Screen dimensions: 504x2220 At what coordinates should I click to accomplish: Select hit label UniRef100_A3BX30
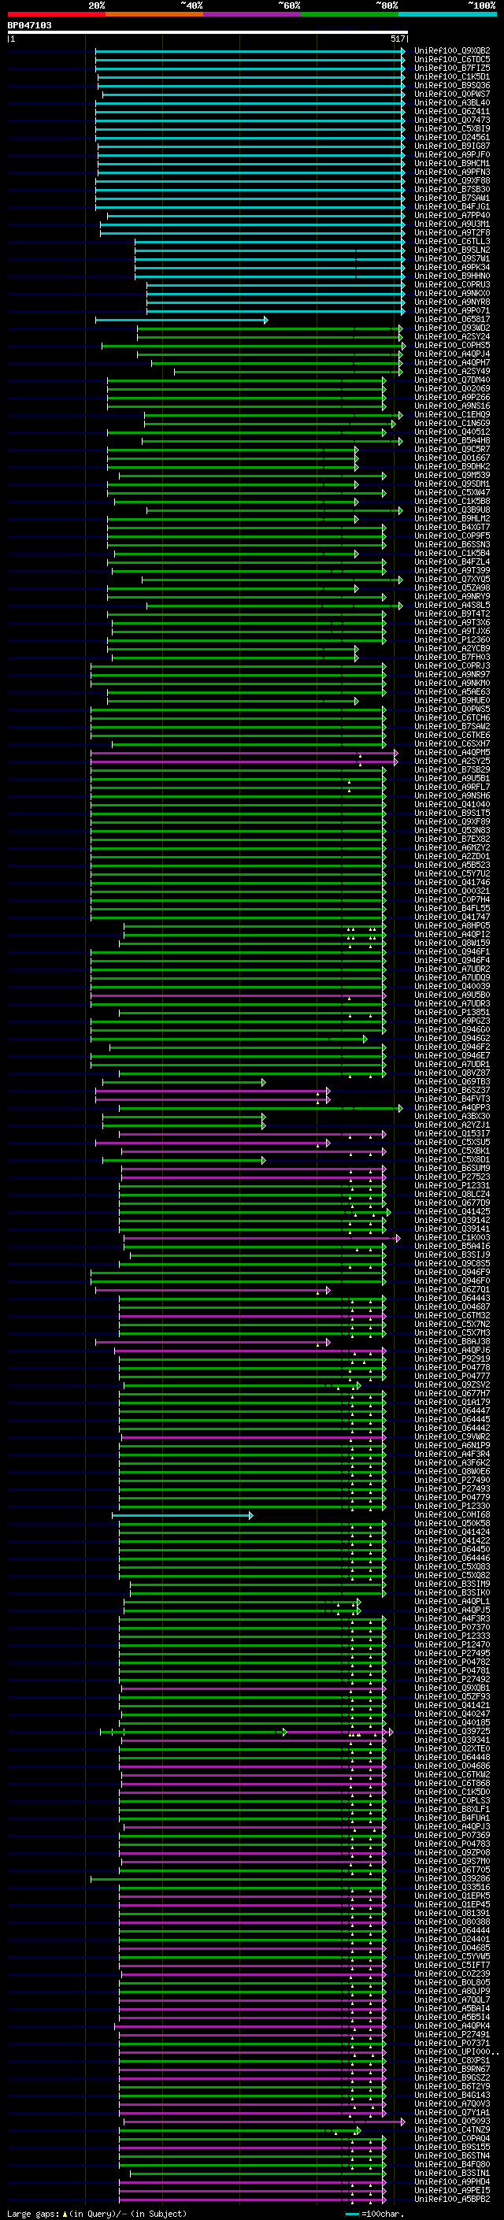[452, 1116]
